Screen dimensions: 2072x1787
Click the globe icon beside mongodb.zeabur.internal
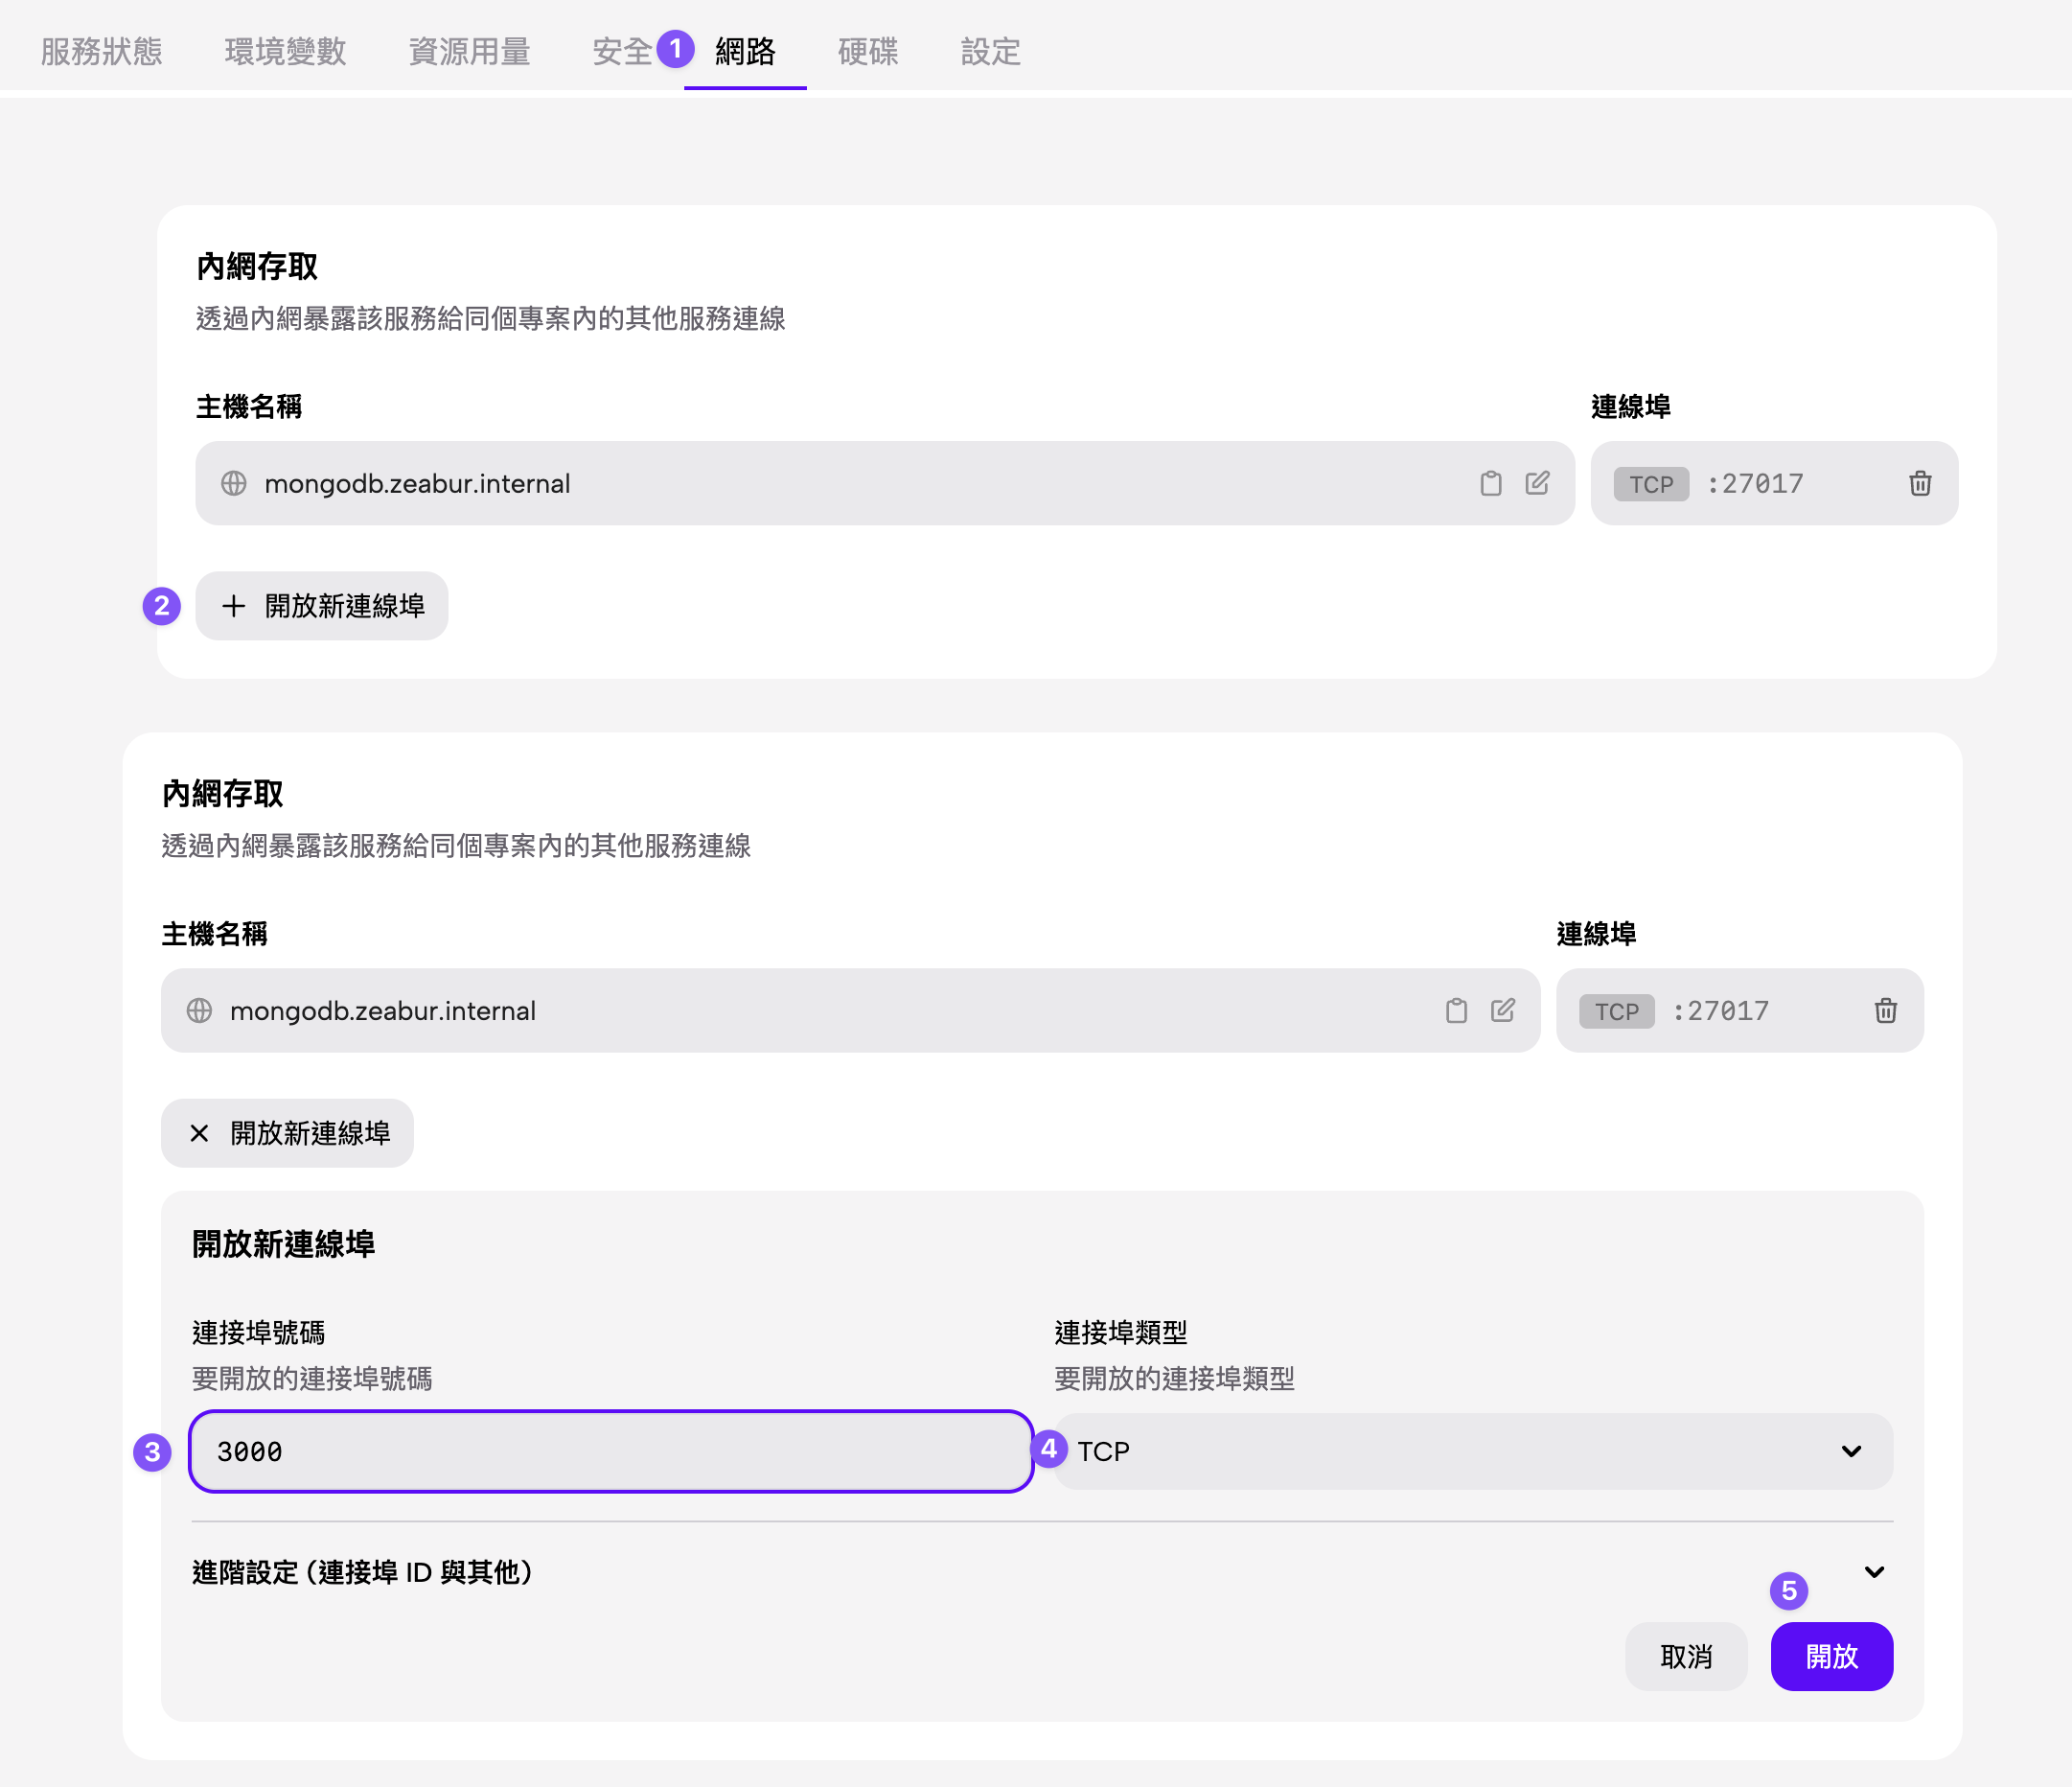[x=234, y=483]
